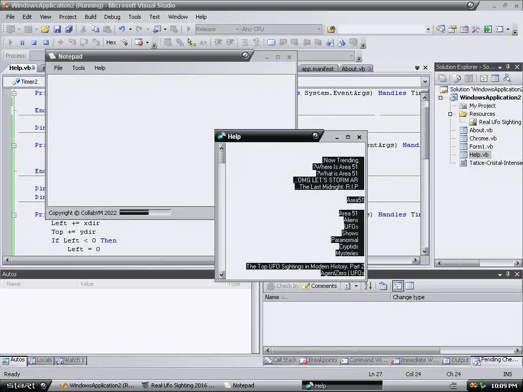Image resolution: width=523 pixels, height=392 pixels.
Task: Switch to the Output tab
Action: point(456,360)
